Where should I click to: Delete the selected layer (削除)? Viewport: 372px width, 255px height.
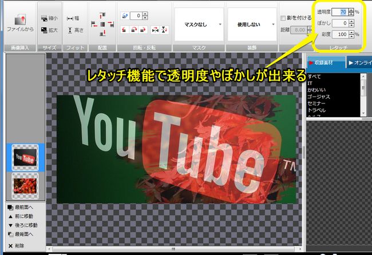(16, 246)
